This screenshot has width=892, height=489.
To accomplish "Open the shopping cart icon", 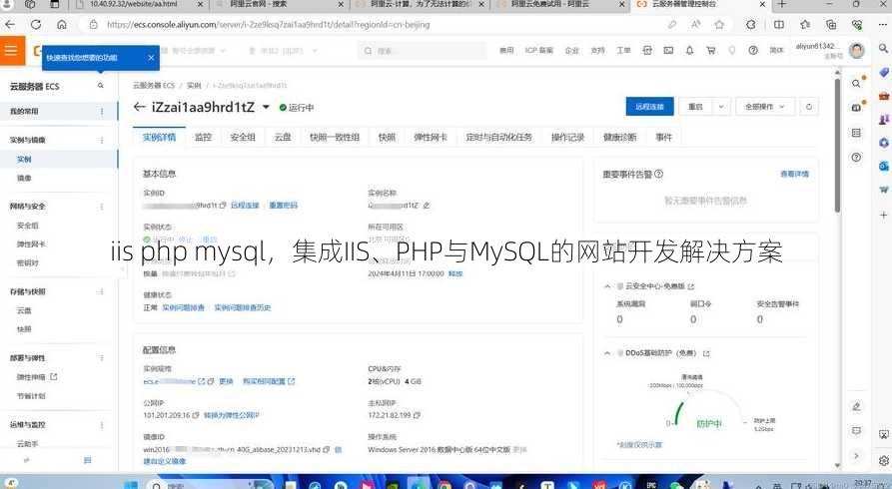I will (710, 50).
